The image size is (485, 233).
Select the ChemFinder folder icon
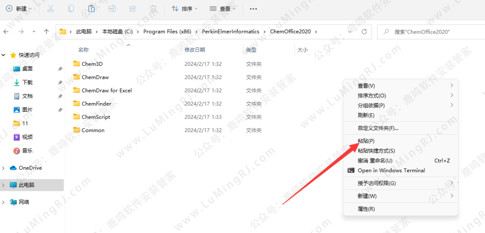(76, 104)
